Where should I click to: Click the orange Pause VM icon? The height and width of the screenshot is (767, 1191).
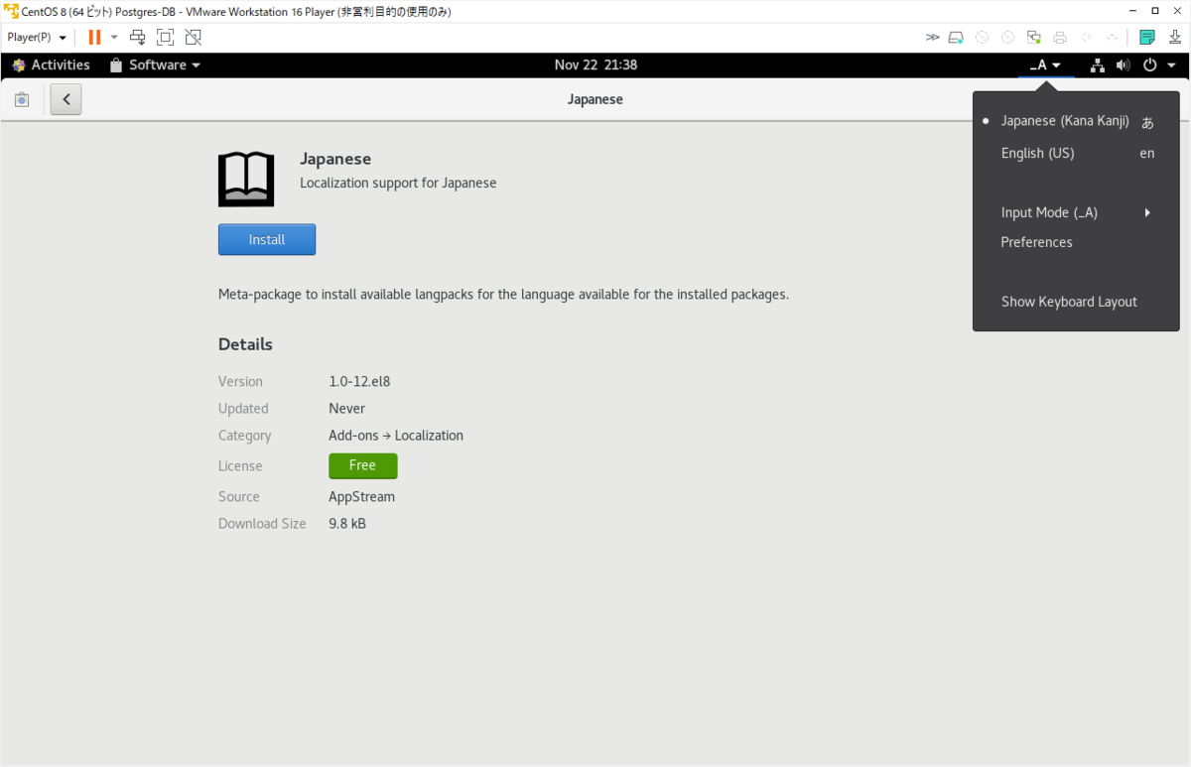click(x=94, y=37)
